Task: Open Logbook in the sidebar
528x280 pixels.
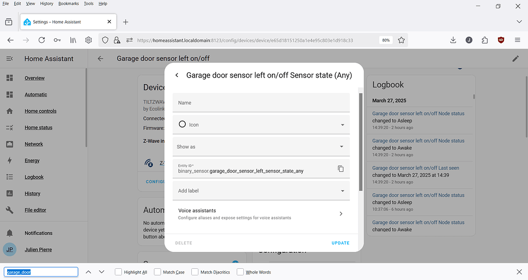Action: [34, 177]
